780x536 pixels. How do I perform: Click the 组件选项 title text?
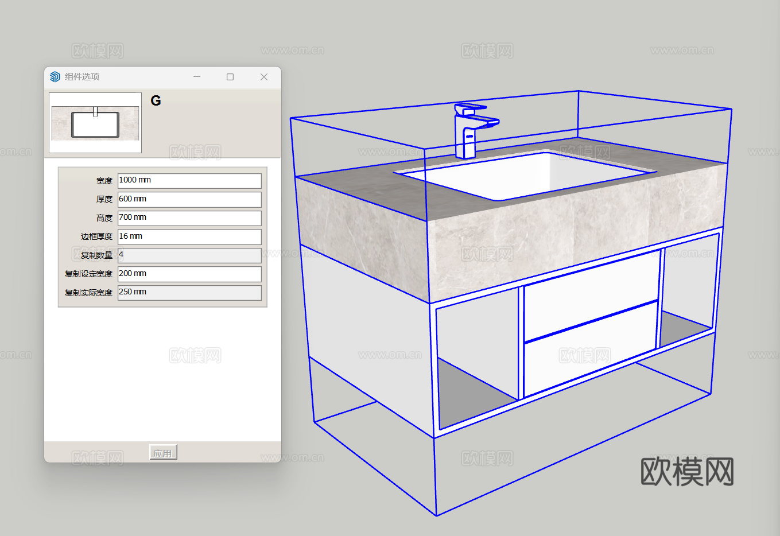(82, 77)
